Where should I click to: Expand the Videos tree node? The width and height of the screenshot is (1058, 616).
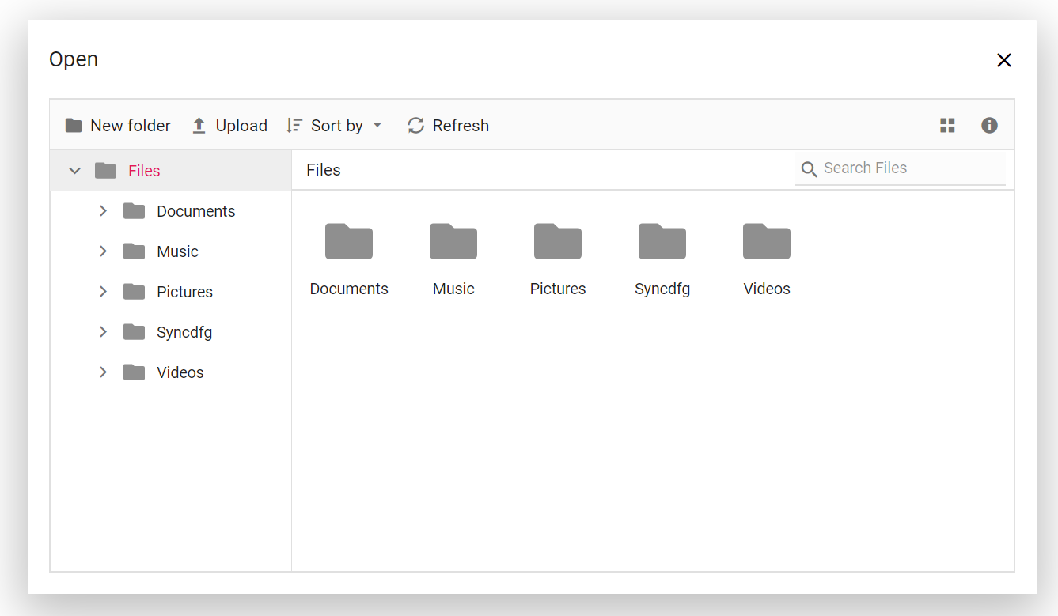(x=103, y=372)
